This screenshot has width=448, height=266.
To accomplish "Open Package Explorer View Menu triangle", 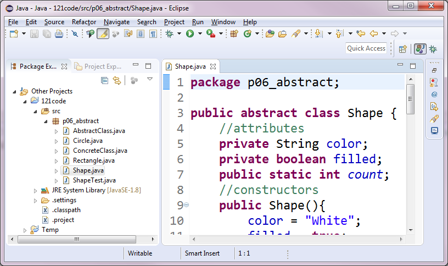I will 150,79.
